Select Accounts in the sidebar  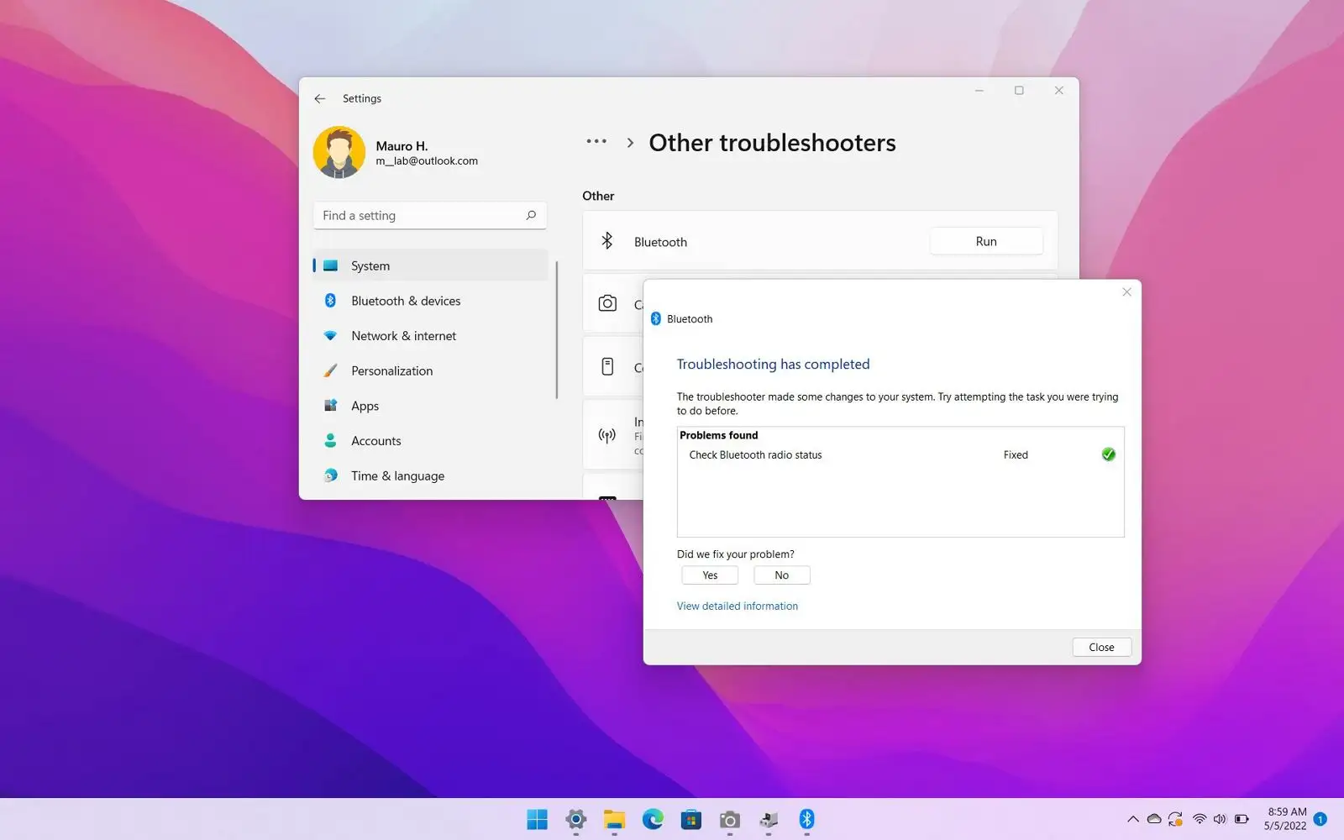click(430, 441)
